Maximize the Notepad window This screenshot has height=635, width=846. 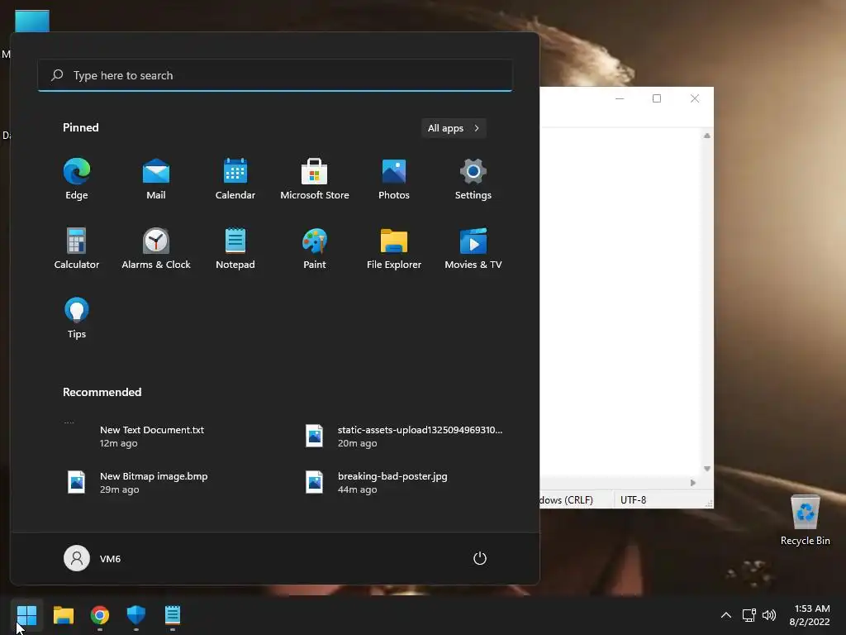[x=657, y=98]
